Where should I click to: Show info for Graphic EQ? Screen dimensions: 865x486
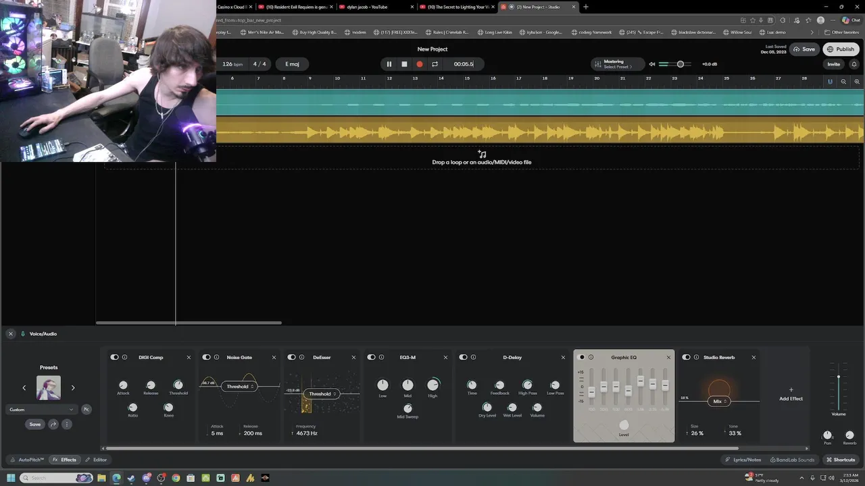pos(591,357)
